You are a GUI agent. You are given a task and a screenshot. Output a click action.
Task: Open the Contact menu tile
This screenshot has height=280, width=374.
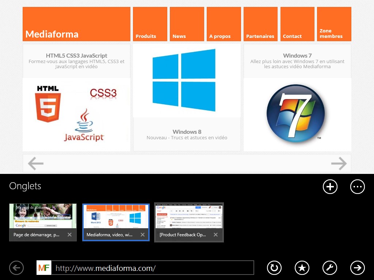click(297, 24)
